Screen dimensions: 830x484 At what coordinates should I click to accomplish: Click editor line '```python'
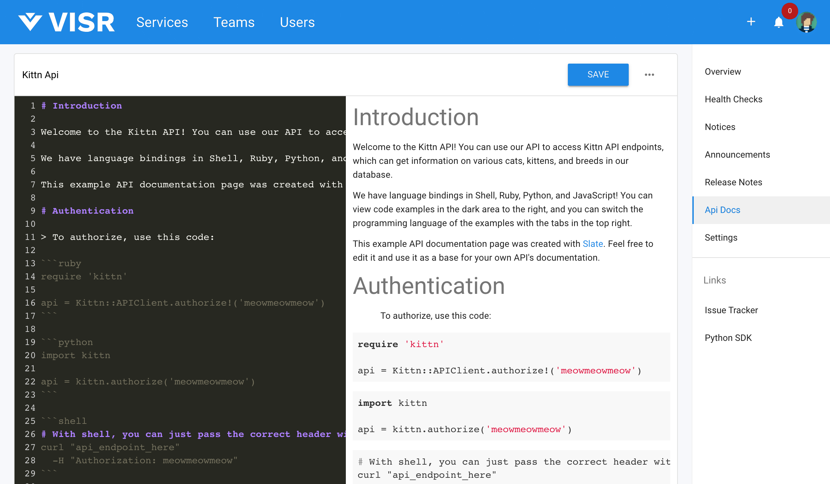tap(67, 342)
